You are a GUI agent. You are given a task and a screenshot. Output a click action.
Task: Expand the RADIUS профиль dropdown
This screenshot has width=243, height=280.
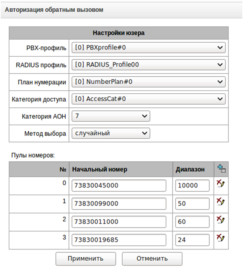pos(149,65)
